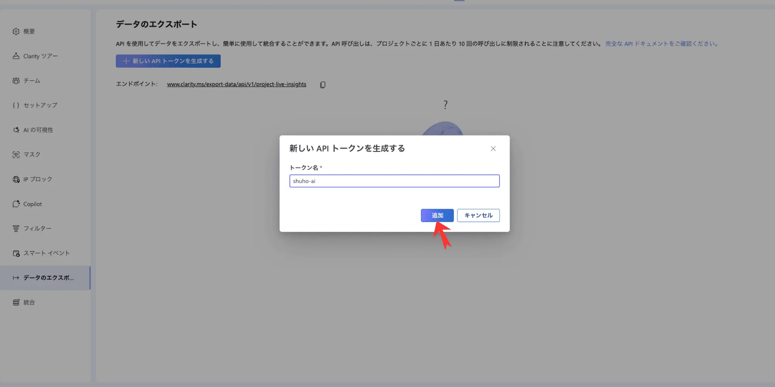
Task: Open the 概要 settings page
Action: click(x=29, y=31)
